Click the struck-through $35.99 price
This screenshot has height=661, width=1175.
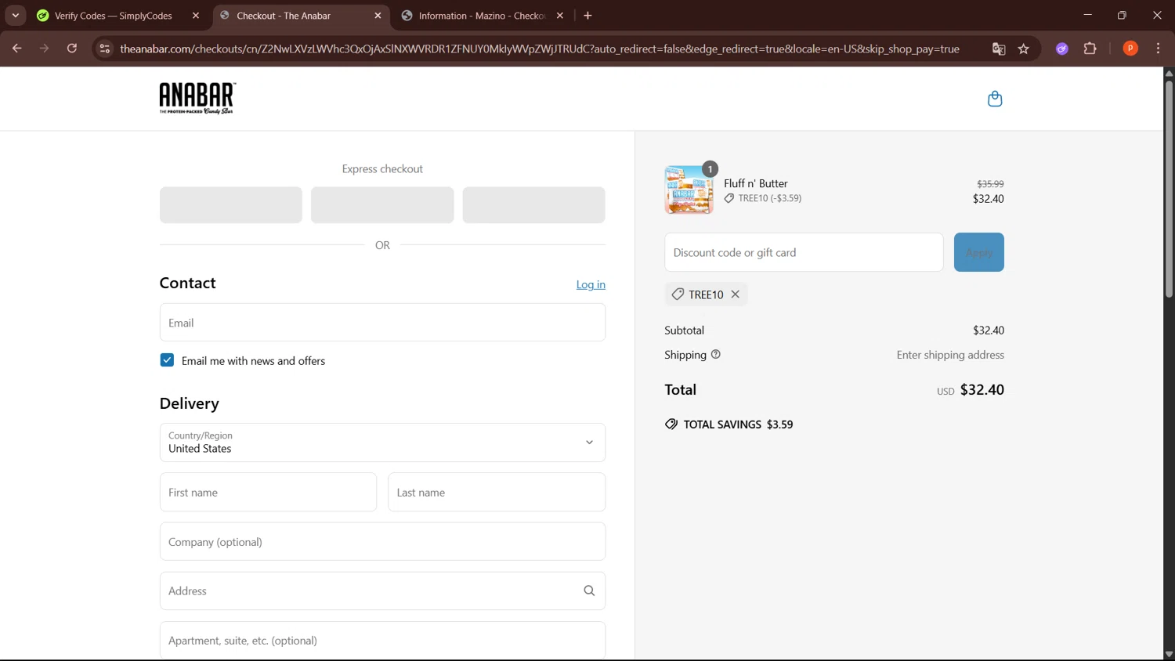[990, 184]
